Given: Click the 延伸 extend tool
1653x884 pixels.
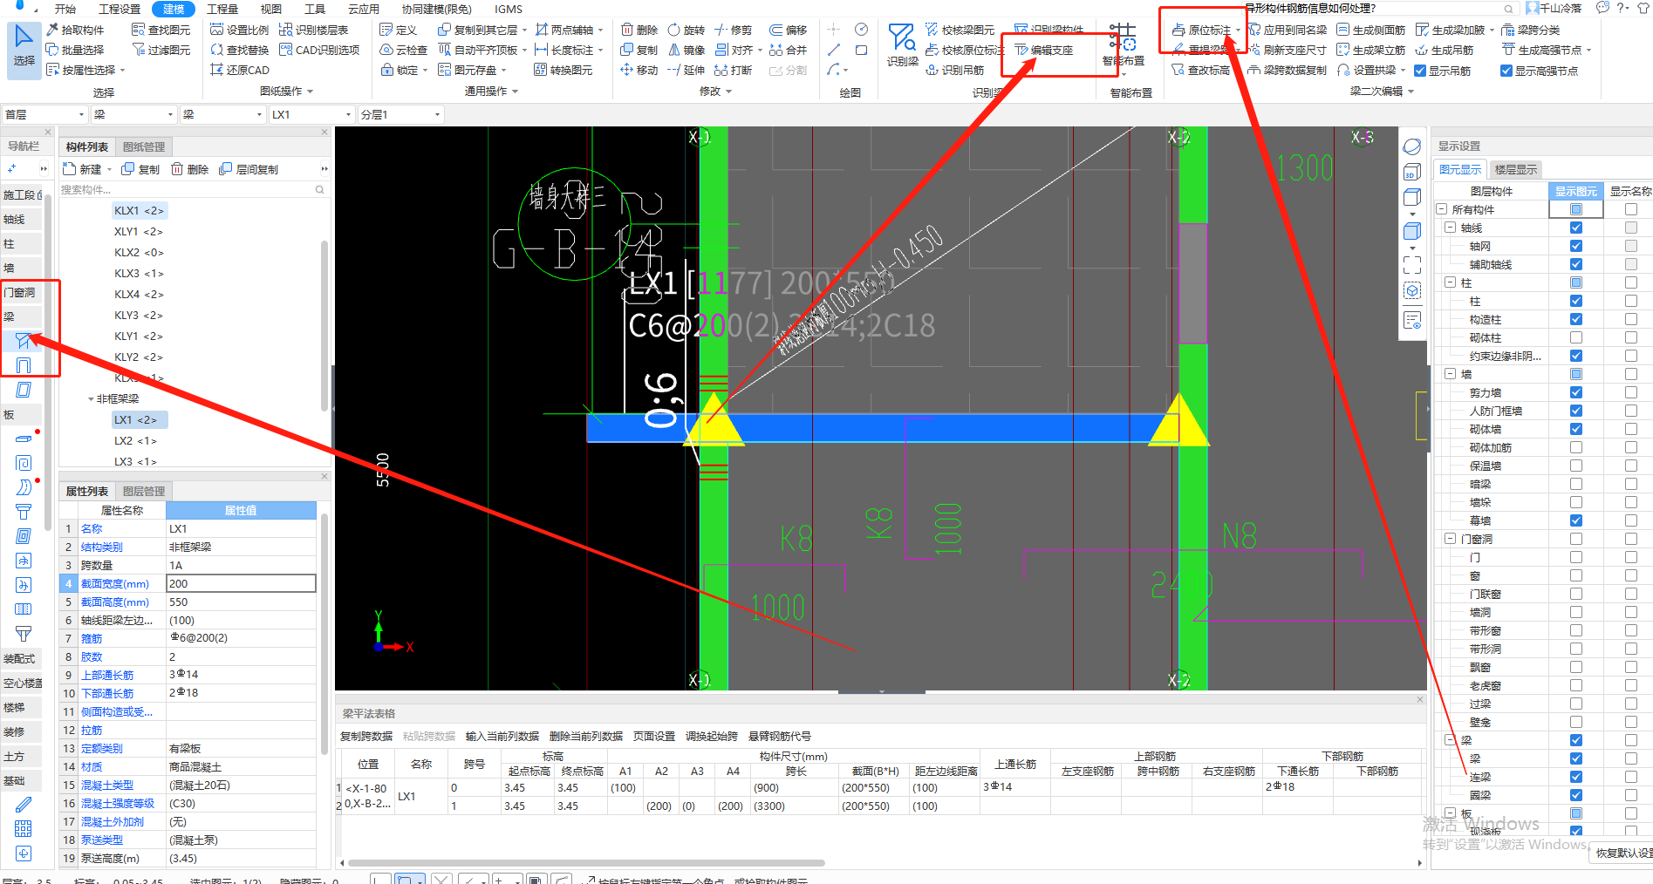Looking at the screenshot, I should tap(686, 70).
